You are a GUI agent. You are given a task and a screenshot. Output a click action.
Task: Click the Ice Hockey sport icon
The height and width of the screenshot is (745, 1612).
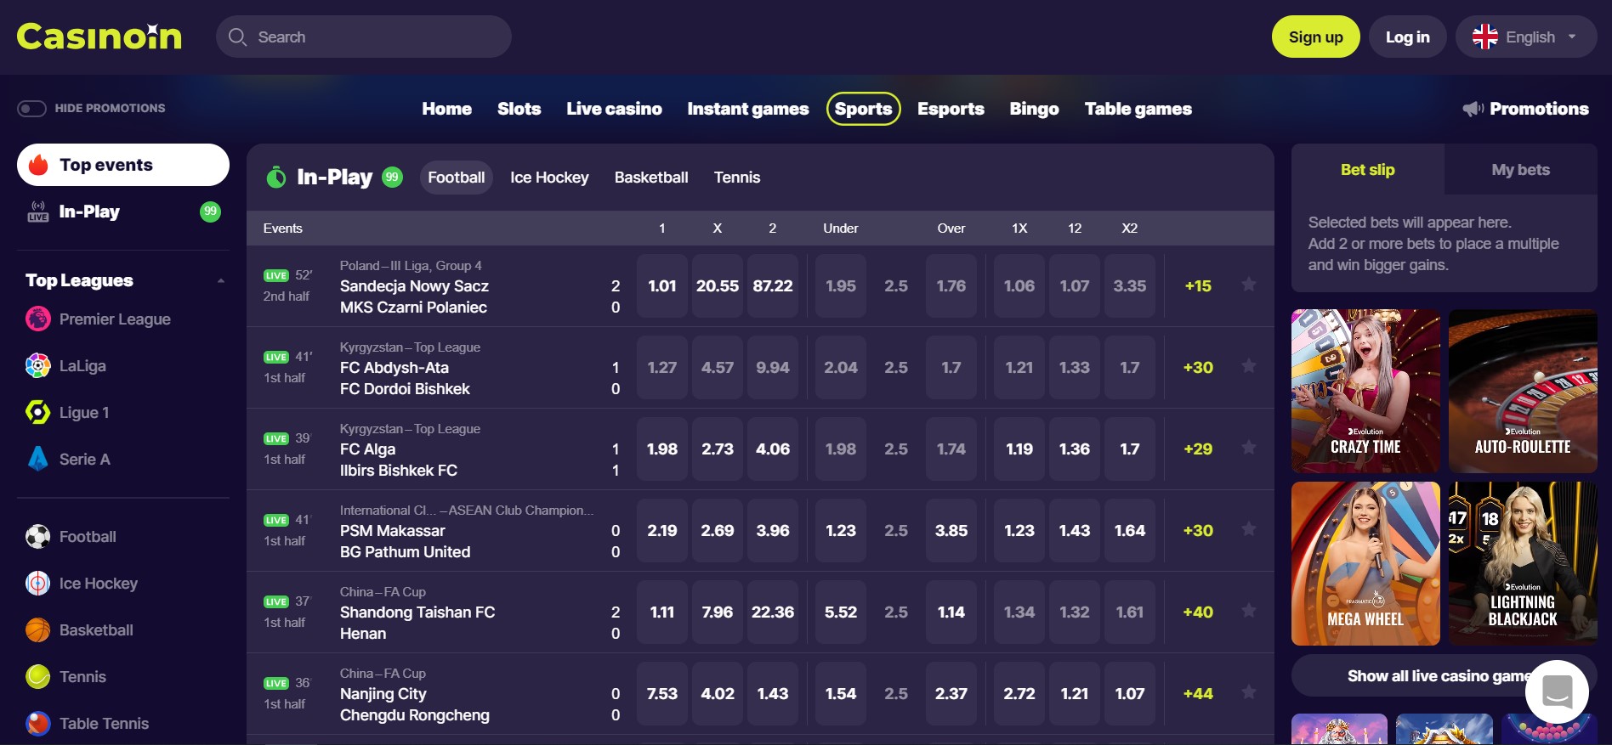tap(38, 584)
